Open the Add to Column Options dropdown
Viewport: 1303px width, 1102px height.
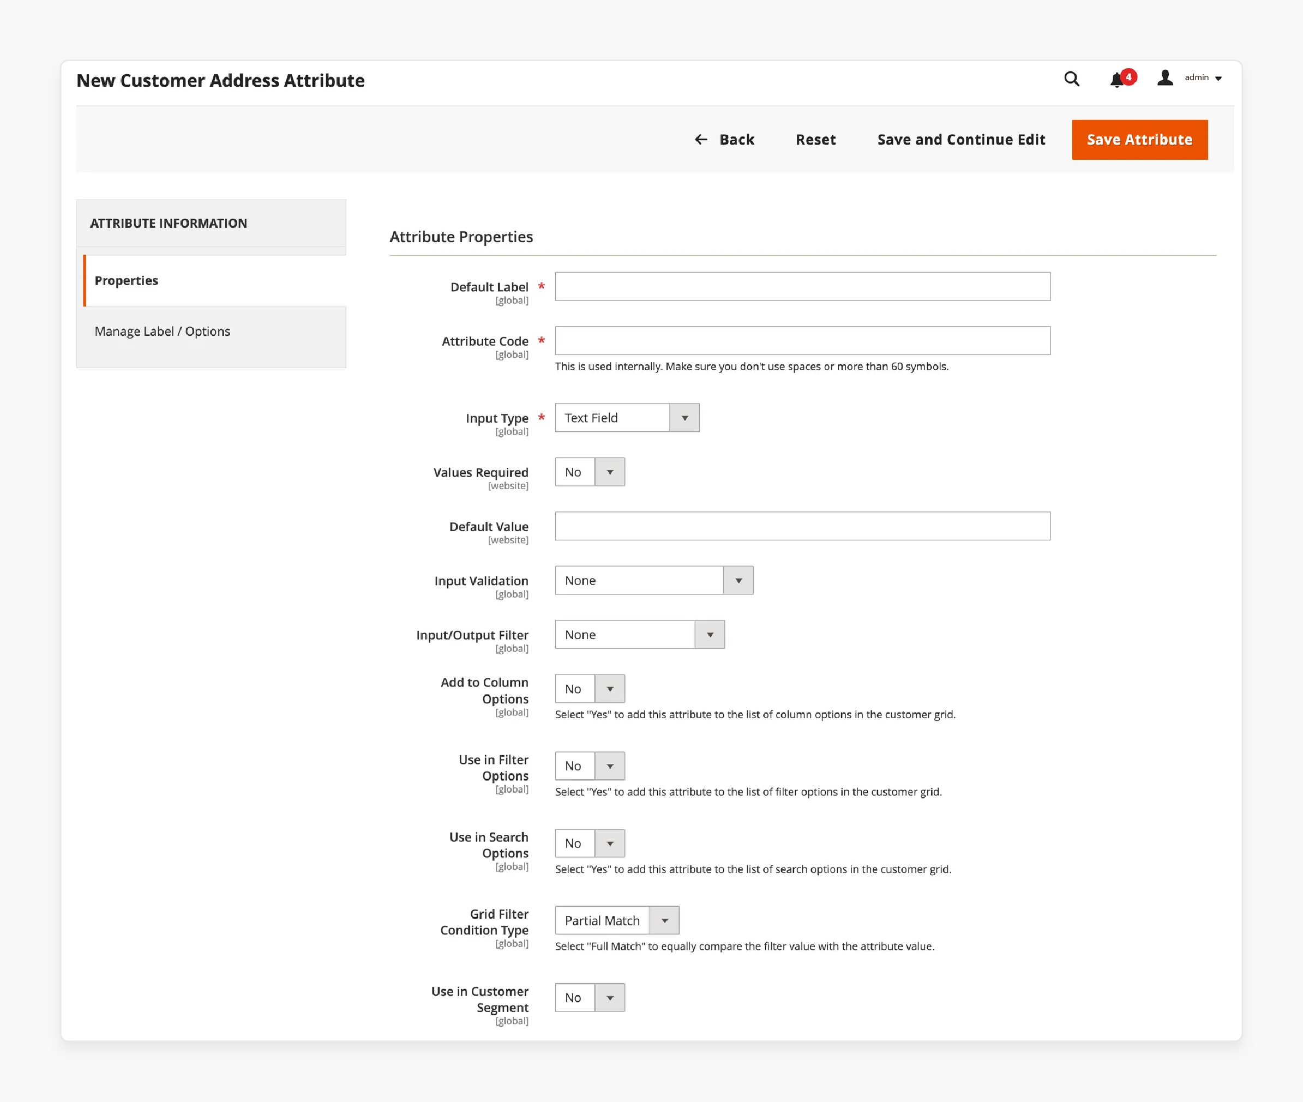click(x=589, y=689)
